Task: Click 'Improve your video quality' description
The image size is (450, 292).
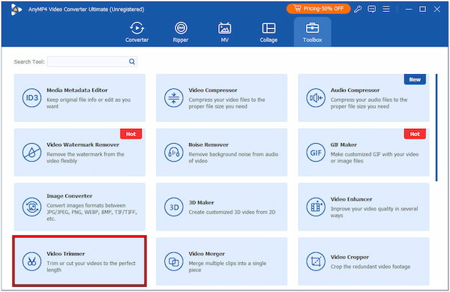Action: click(374, 212)
